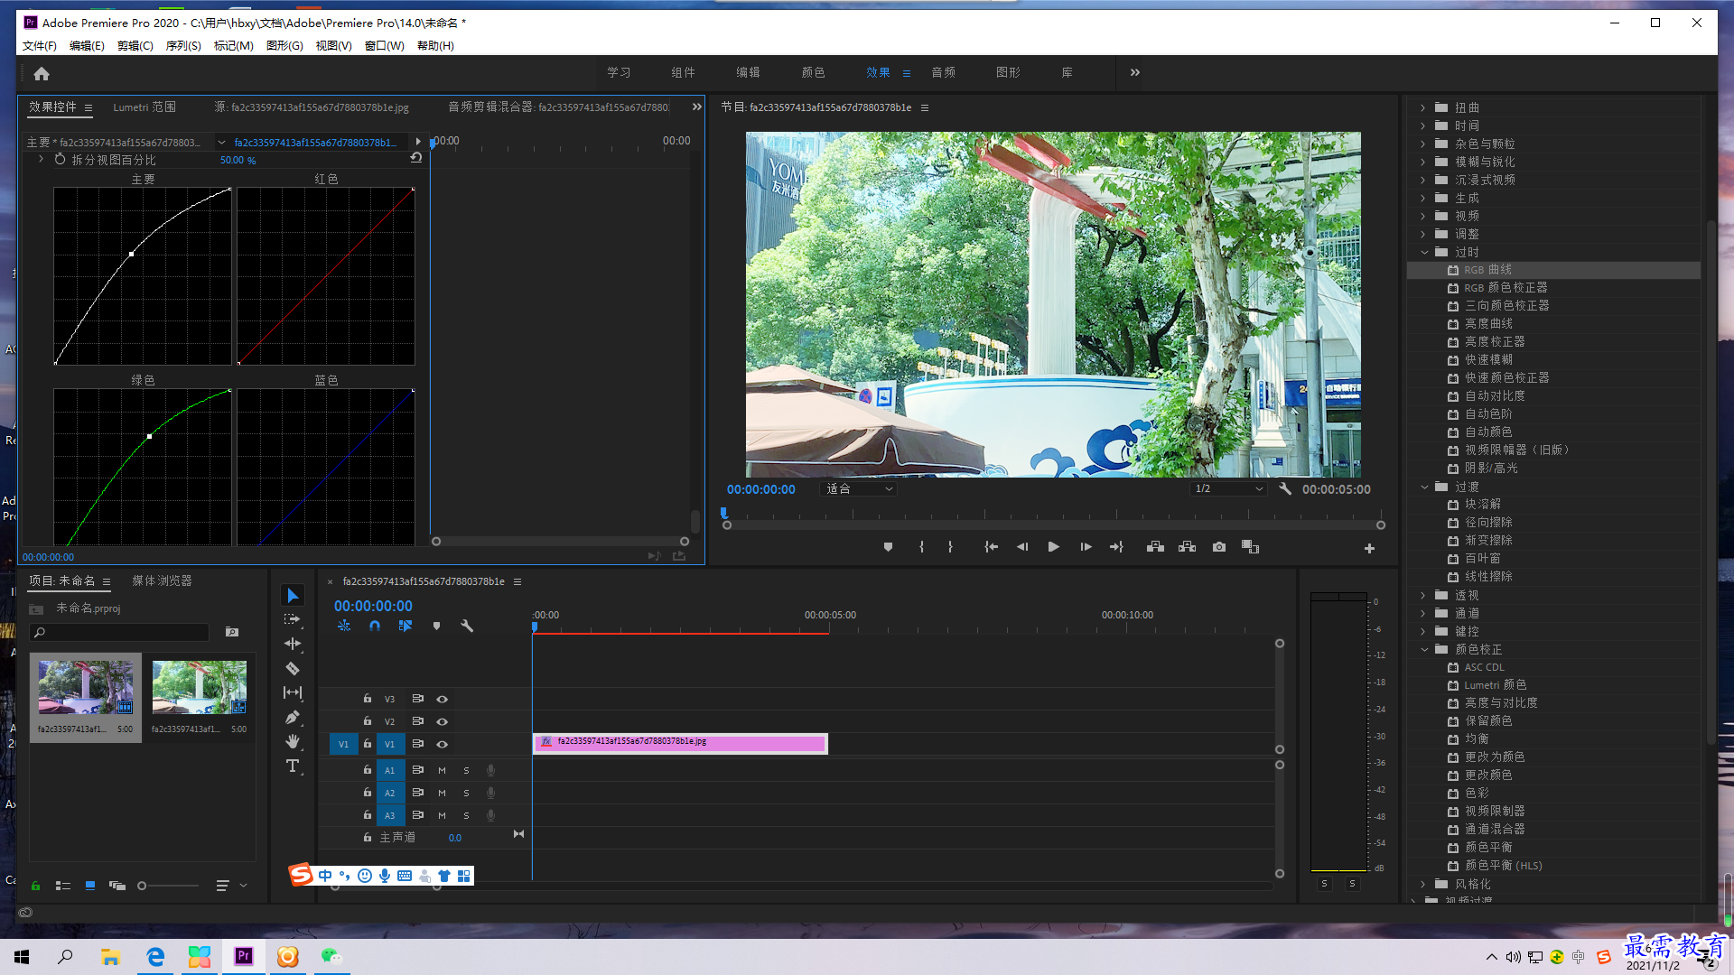Step forward one frame
Image resolution: width=1734 pixels, height=975 pixels.
pos(1086,547)
